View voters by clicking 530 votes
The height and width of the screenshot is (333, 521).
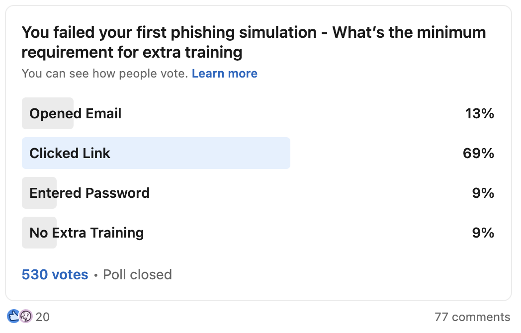point(55,274)
